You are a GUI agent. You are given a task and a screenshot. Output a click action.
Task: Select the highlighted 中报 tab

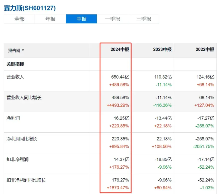(x=81, y=19)
